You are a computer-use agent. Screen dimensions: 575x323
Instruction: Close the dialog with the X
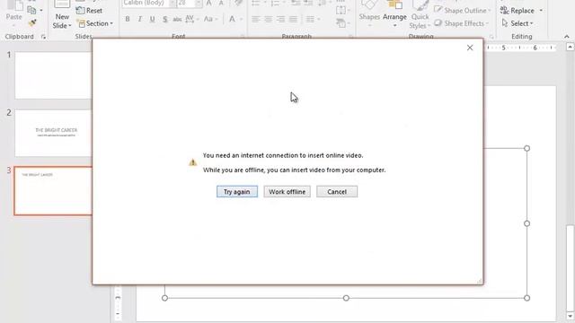(x=470, y=48)
